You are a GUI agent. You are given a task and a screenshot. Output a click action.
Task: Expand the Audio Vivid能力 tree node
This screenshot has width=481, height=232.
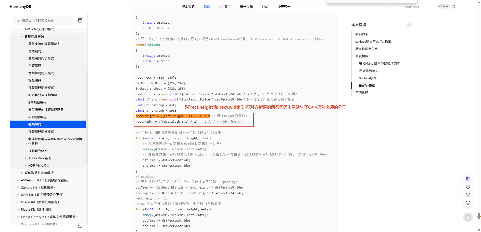tap(26, 158)
